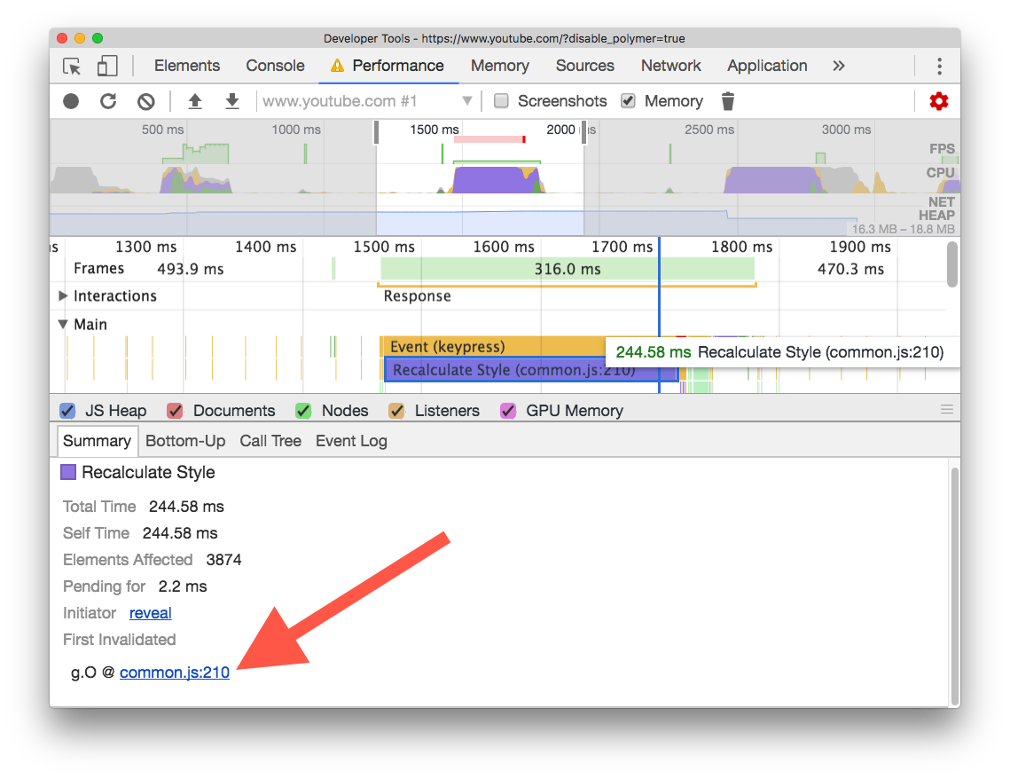The height and width of the screenshot is (779, 1010).
Task: Expand the Interactions section
Action: pos(62,295)
